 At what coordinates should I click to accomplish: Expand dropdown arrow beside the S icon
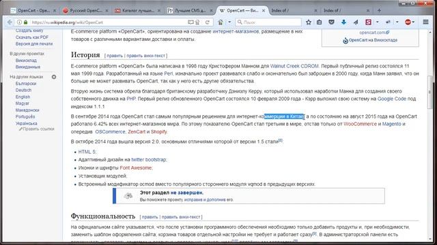[x=378, y=22]
